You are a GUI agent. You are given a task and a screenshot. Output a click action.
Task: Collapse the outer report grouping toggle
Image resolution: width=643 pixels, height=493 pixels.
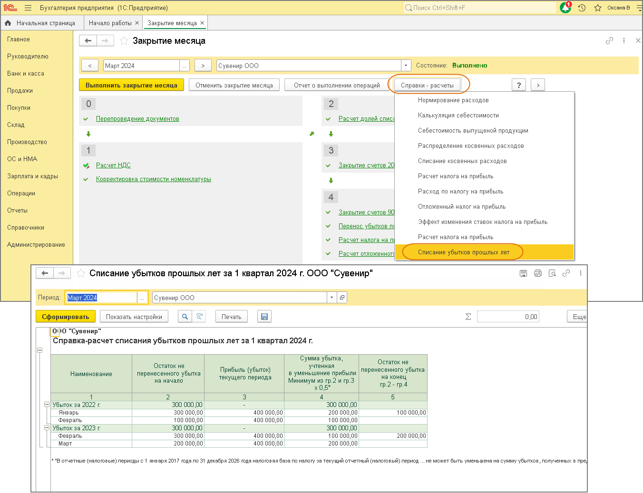tap(40, 350)
